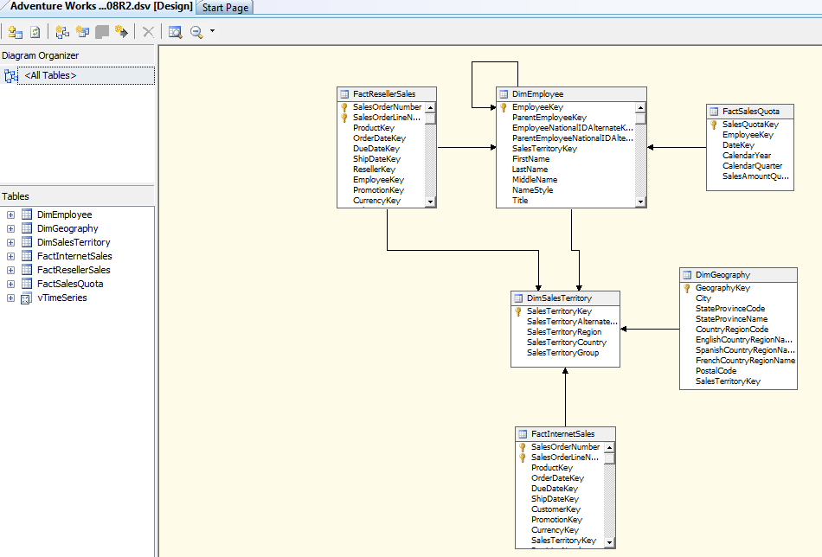Select StateProvinceName column in DimGeography

coord(731,319)
